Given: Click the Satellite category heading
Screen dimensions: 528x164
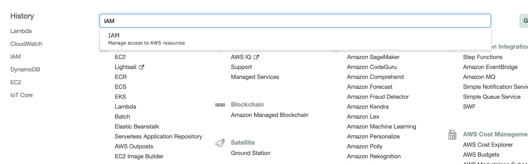Looking at the screenshot, I should click(243, 143).
